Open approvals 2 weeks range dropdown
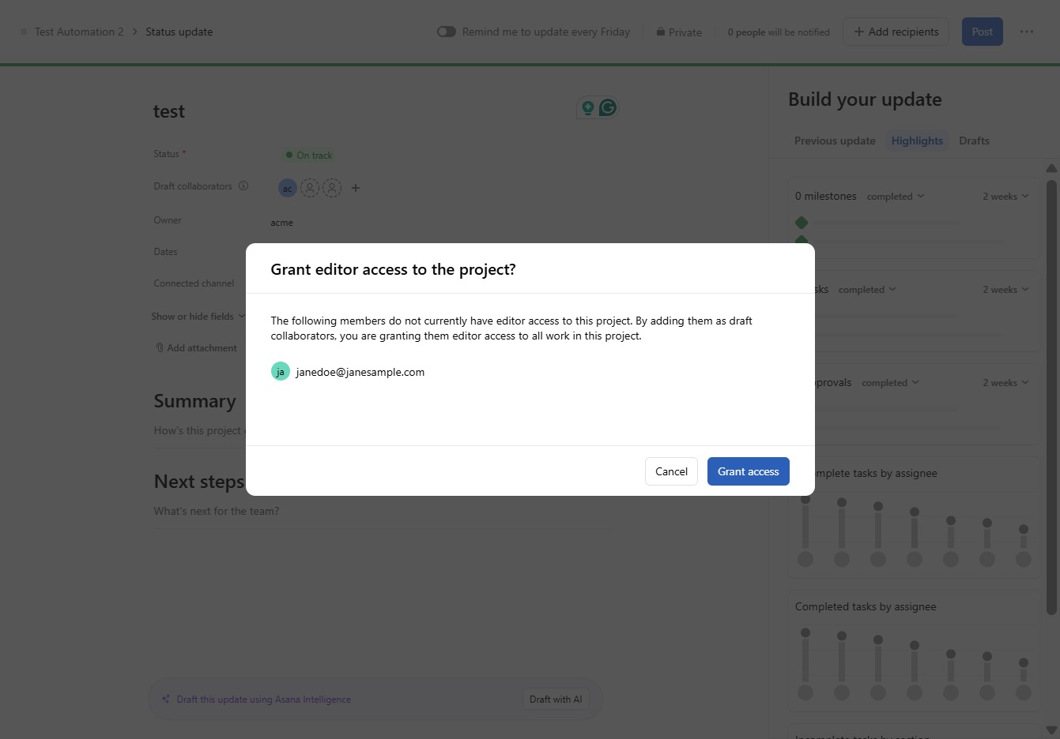Image resolution: width=1060 pixels, height=739 pixels. click(1005, 383)
